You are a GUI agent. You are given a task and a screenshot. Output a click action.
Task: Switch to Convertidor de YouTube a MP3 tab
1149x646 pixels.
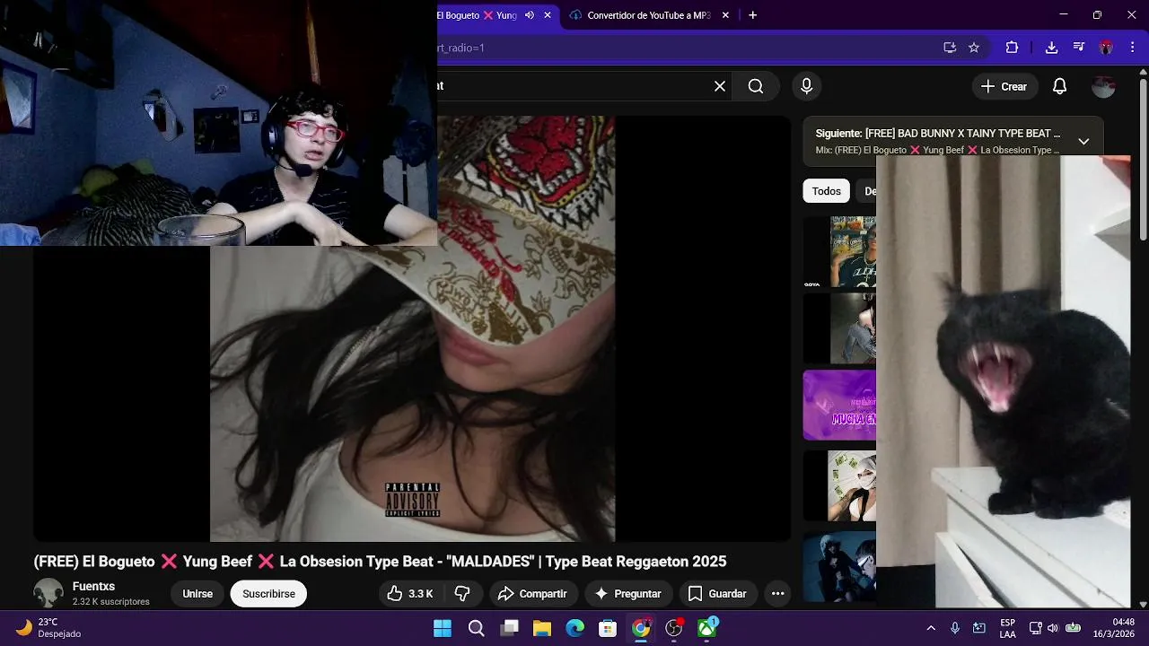coord(648,15)
